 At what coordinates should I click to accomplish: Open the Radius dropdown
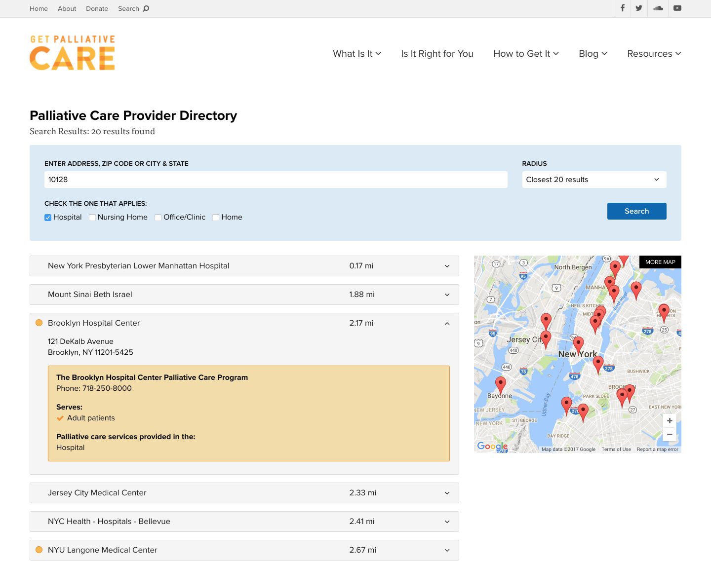(594, 180)
